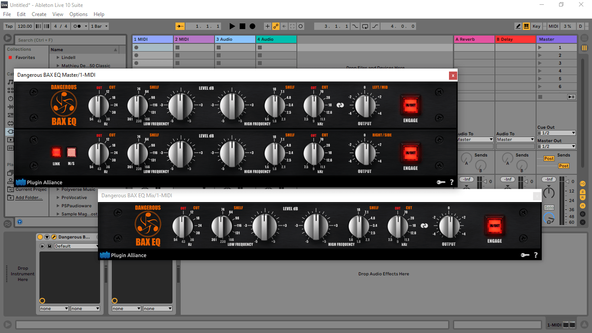Toggle the In/Out section IO selector
Viewport: 592px width, 333px height.
[582, 184]
